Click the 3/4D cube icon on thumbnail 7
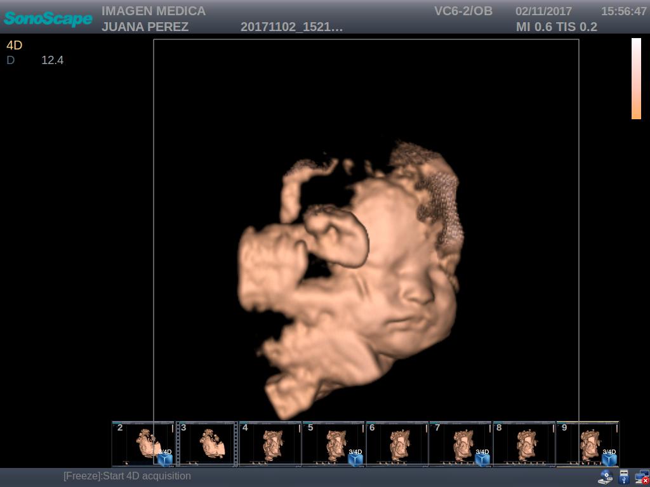Image resolution: width=650 pixels, height=487 pixels. click(482, 458)
